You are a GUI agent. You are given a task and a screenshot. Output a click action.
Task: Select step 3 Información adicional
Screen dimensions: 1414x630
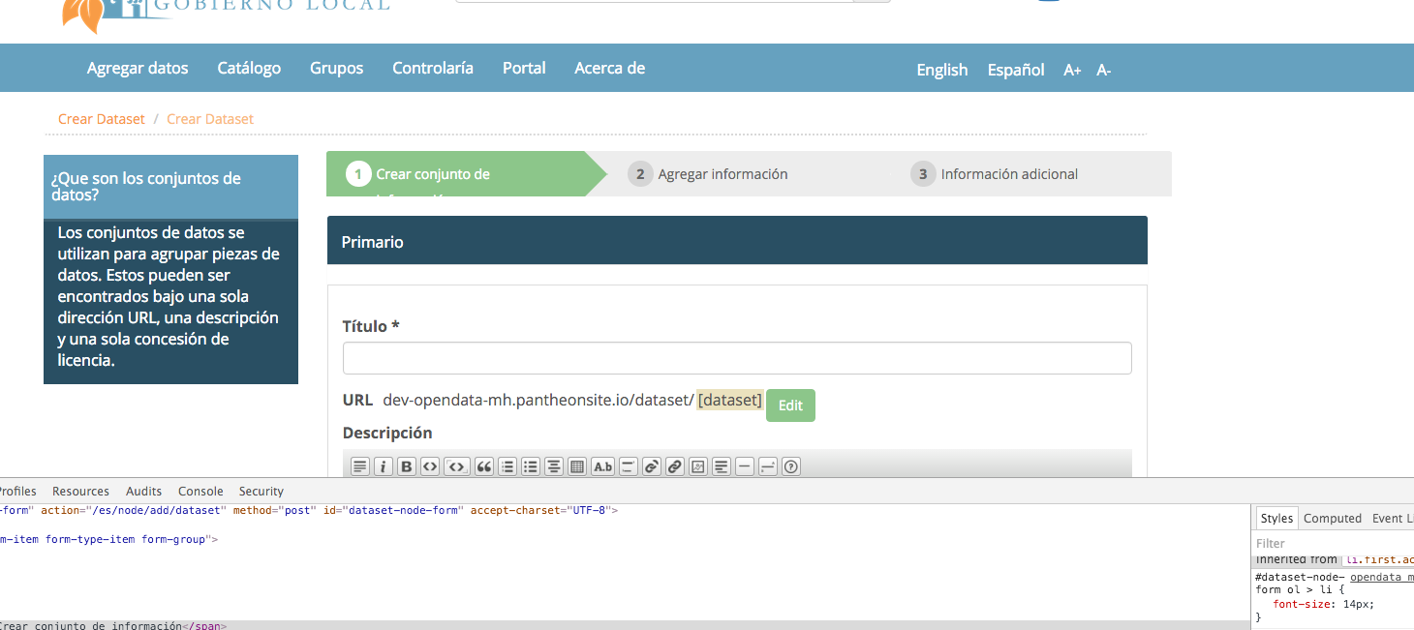point(1008,174)
